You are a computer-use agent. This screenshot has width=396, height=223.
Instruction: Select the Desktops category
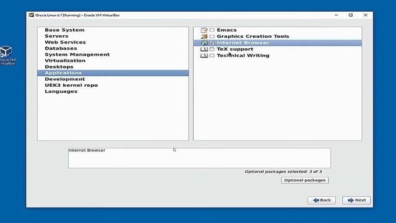pos(113,67)
